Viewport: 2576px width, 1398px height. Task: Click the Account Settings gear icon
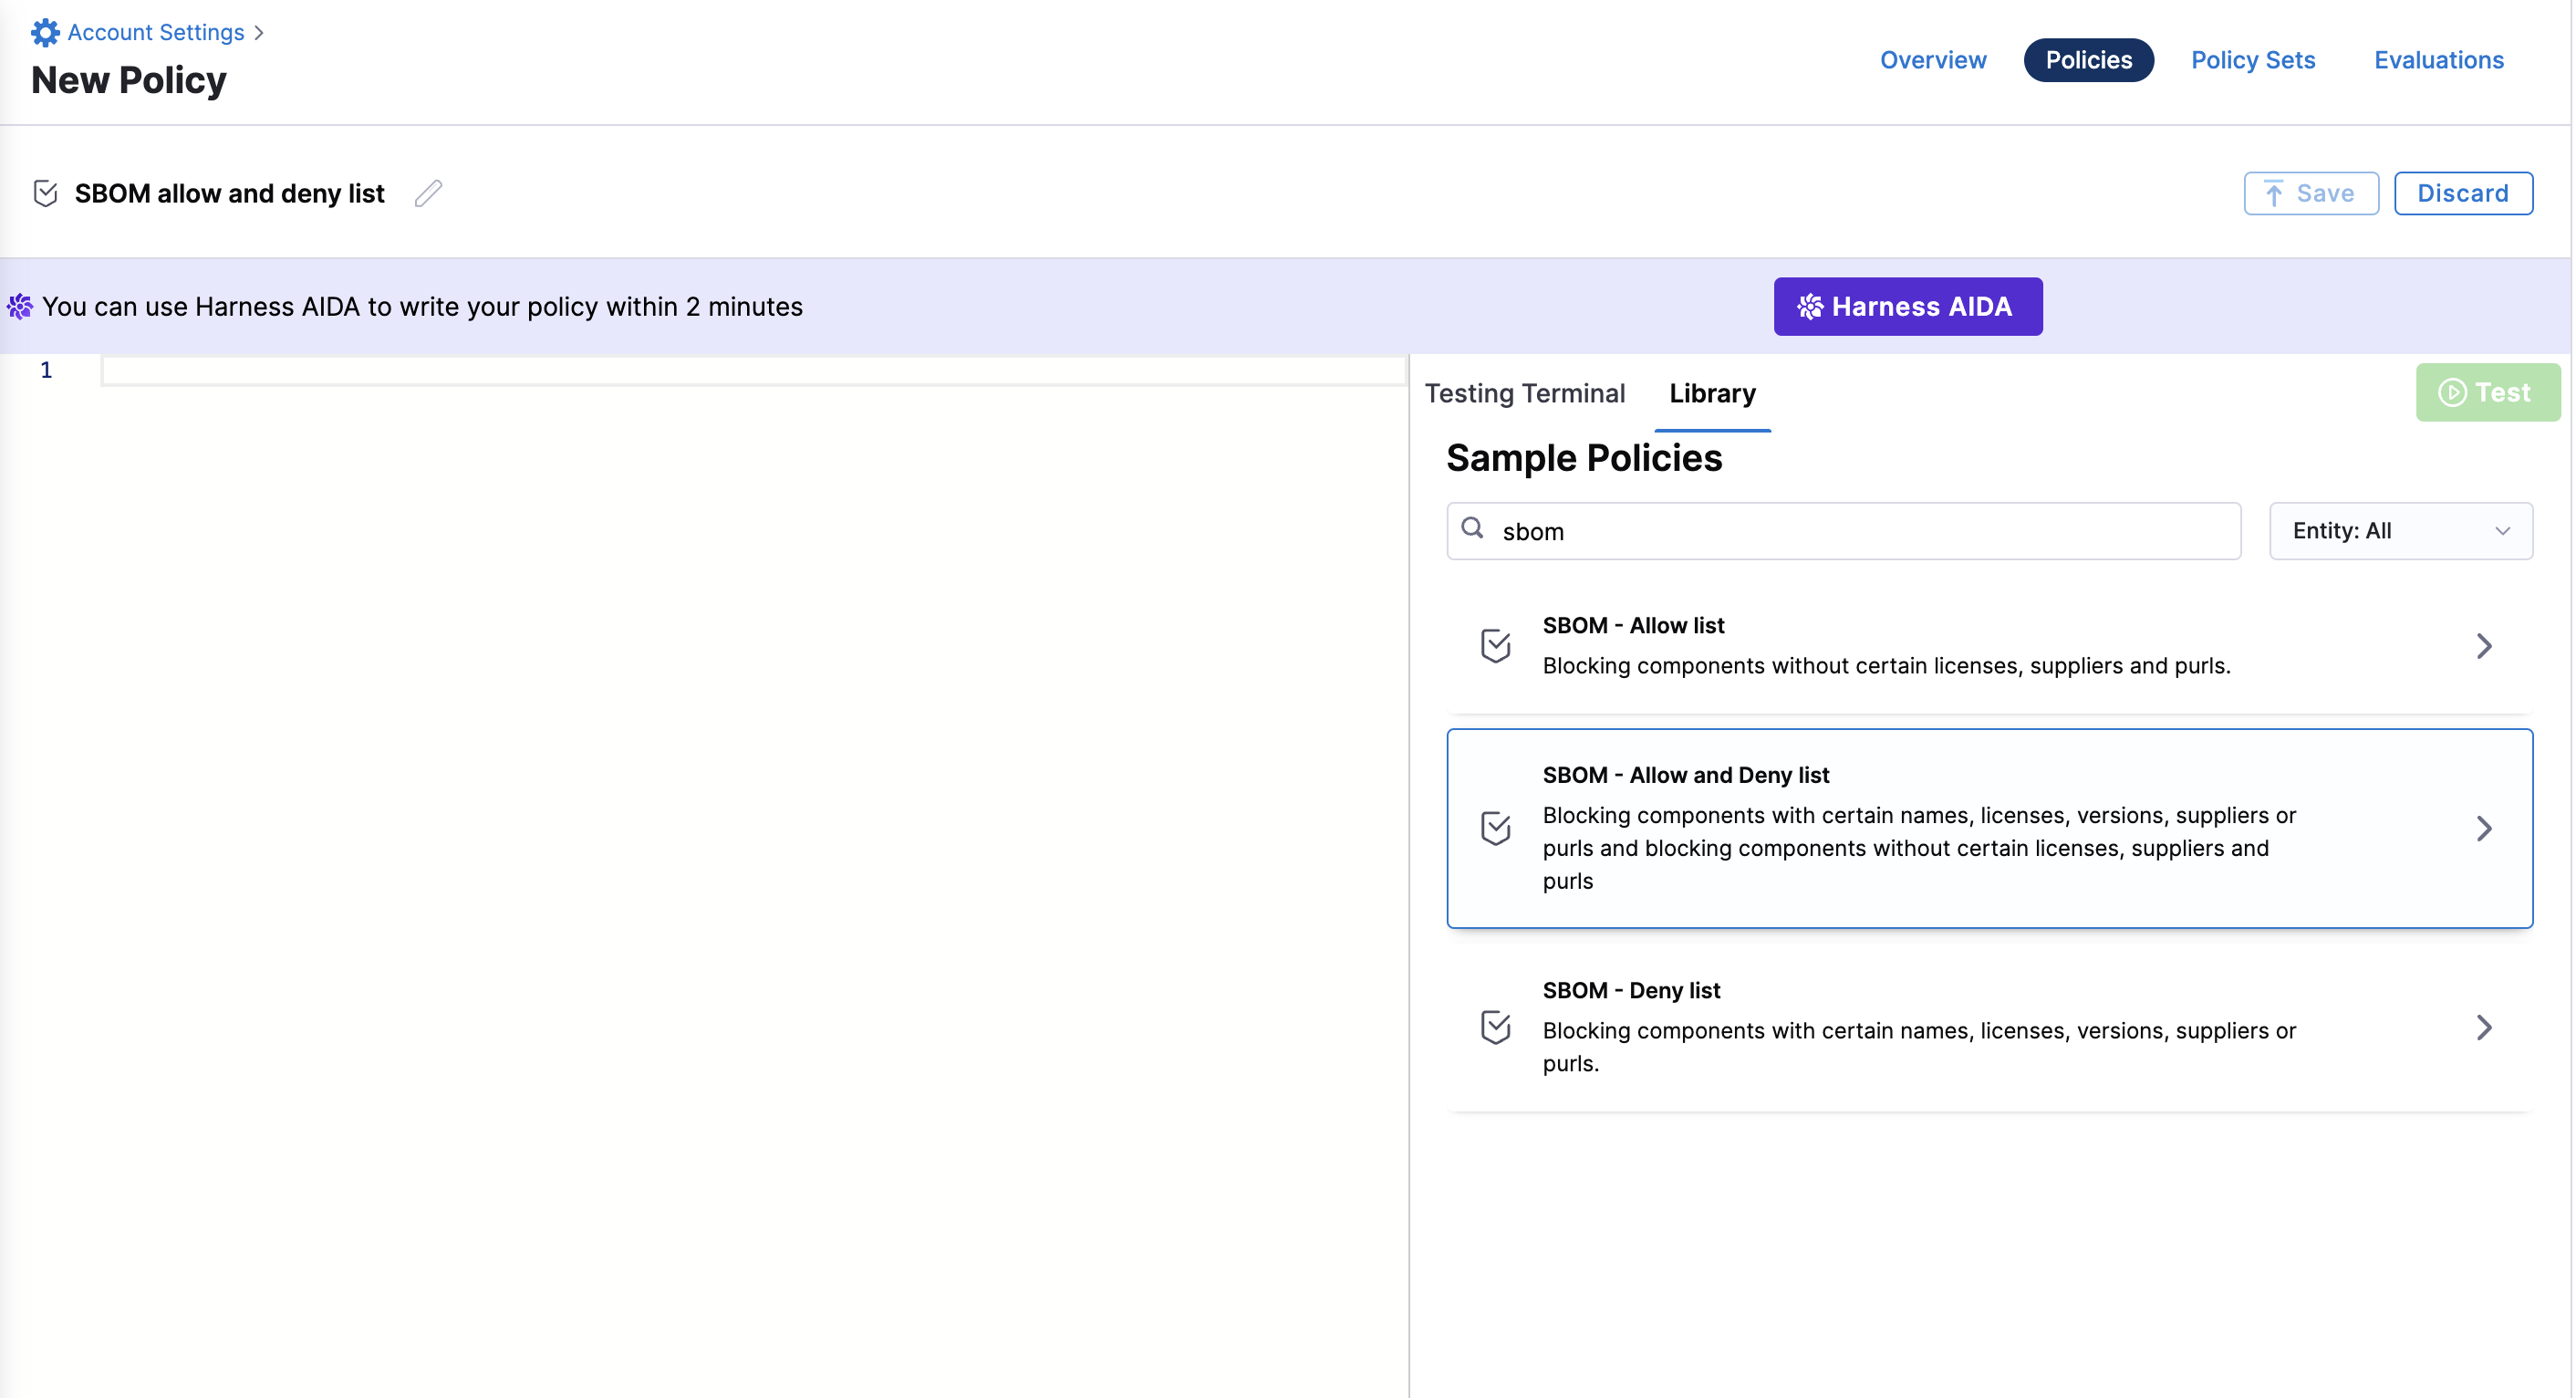point(45,31)
